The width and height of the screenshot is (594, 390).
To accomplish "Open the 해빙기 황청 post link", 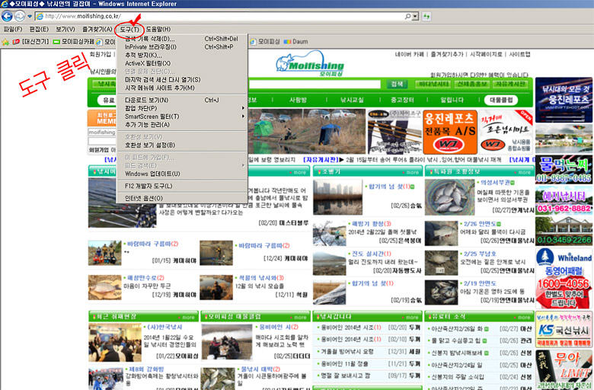I will point(372,224).
